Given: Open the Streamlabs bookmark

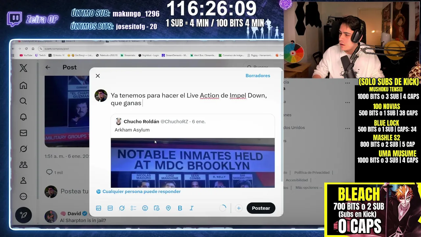Looking at the screenshot, I should coord(128,55).
